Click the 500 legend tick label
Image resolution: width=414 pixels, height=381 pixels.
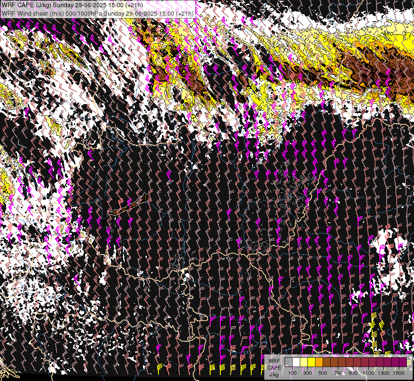pyautogui.click(x=323, y=373)
